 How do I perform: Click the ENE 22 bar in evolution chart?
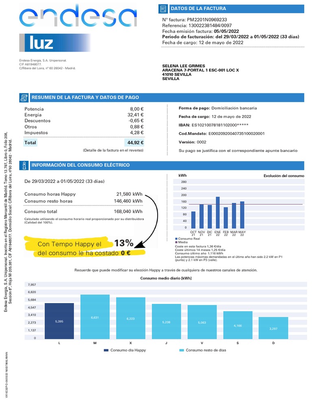coord(218,213)
